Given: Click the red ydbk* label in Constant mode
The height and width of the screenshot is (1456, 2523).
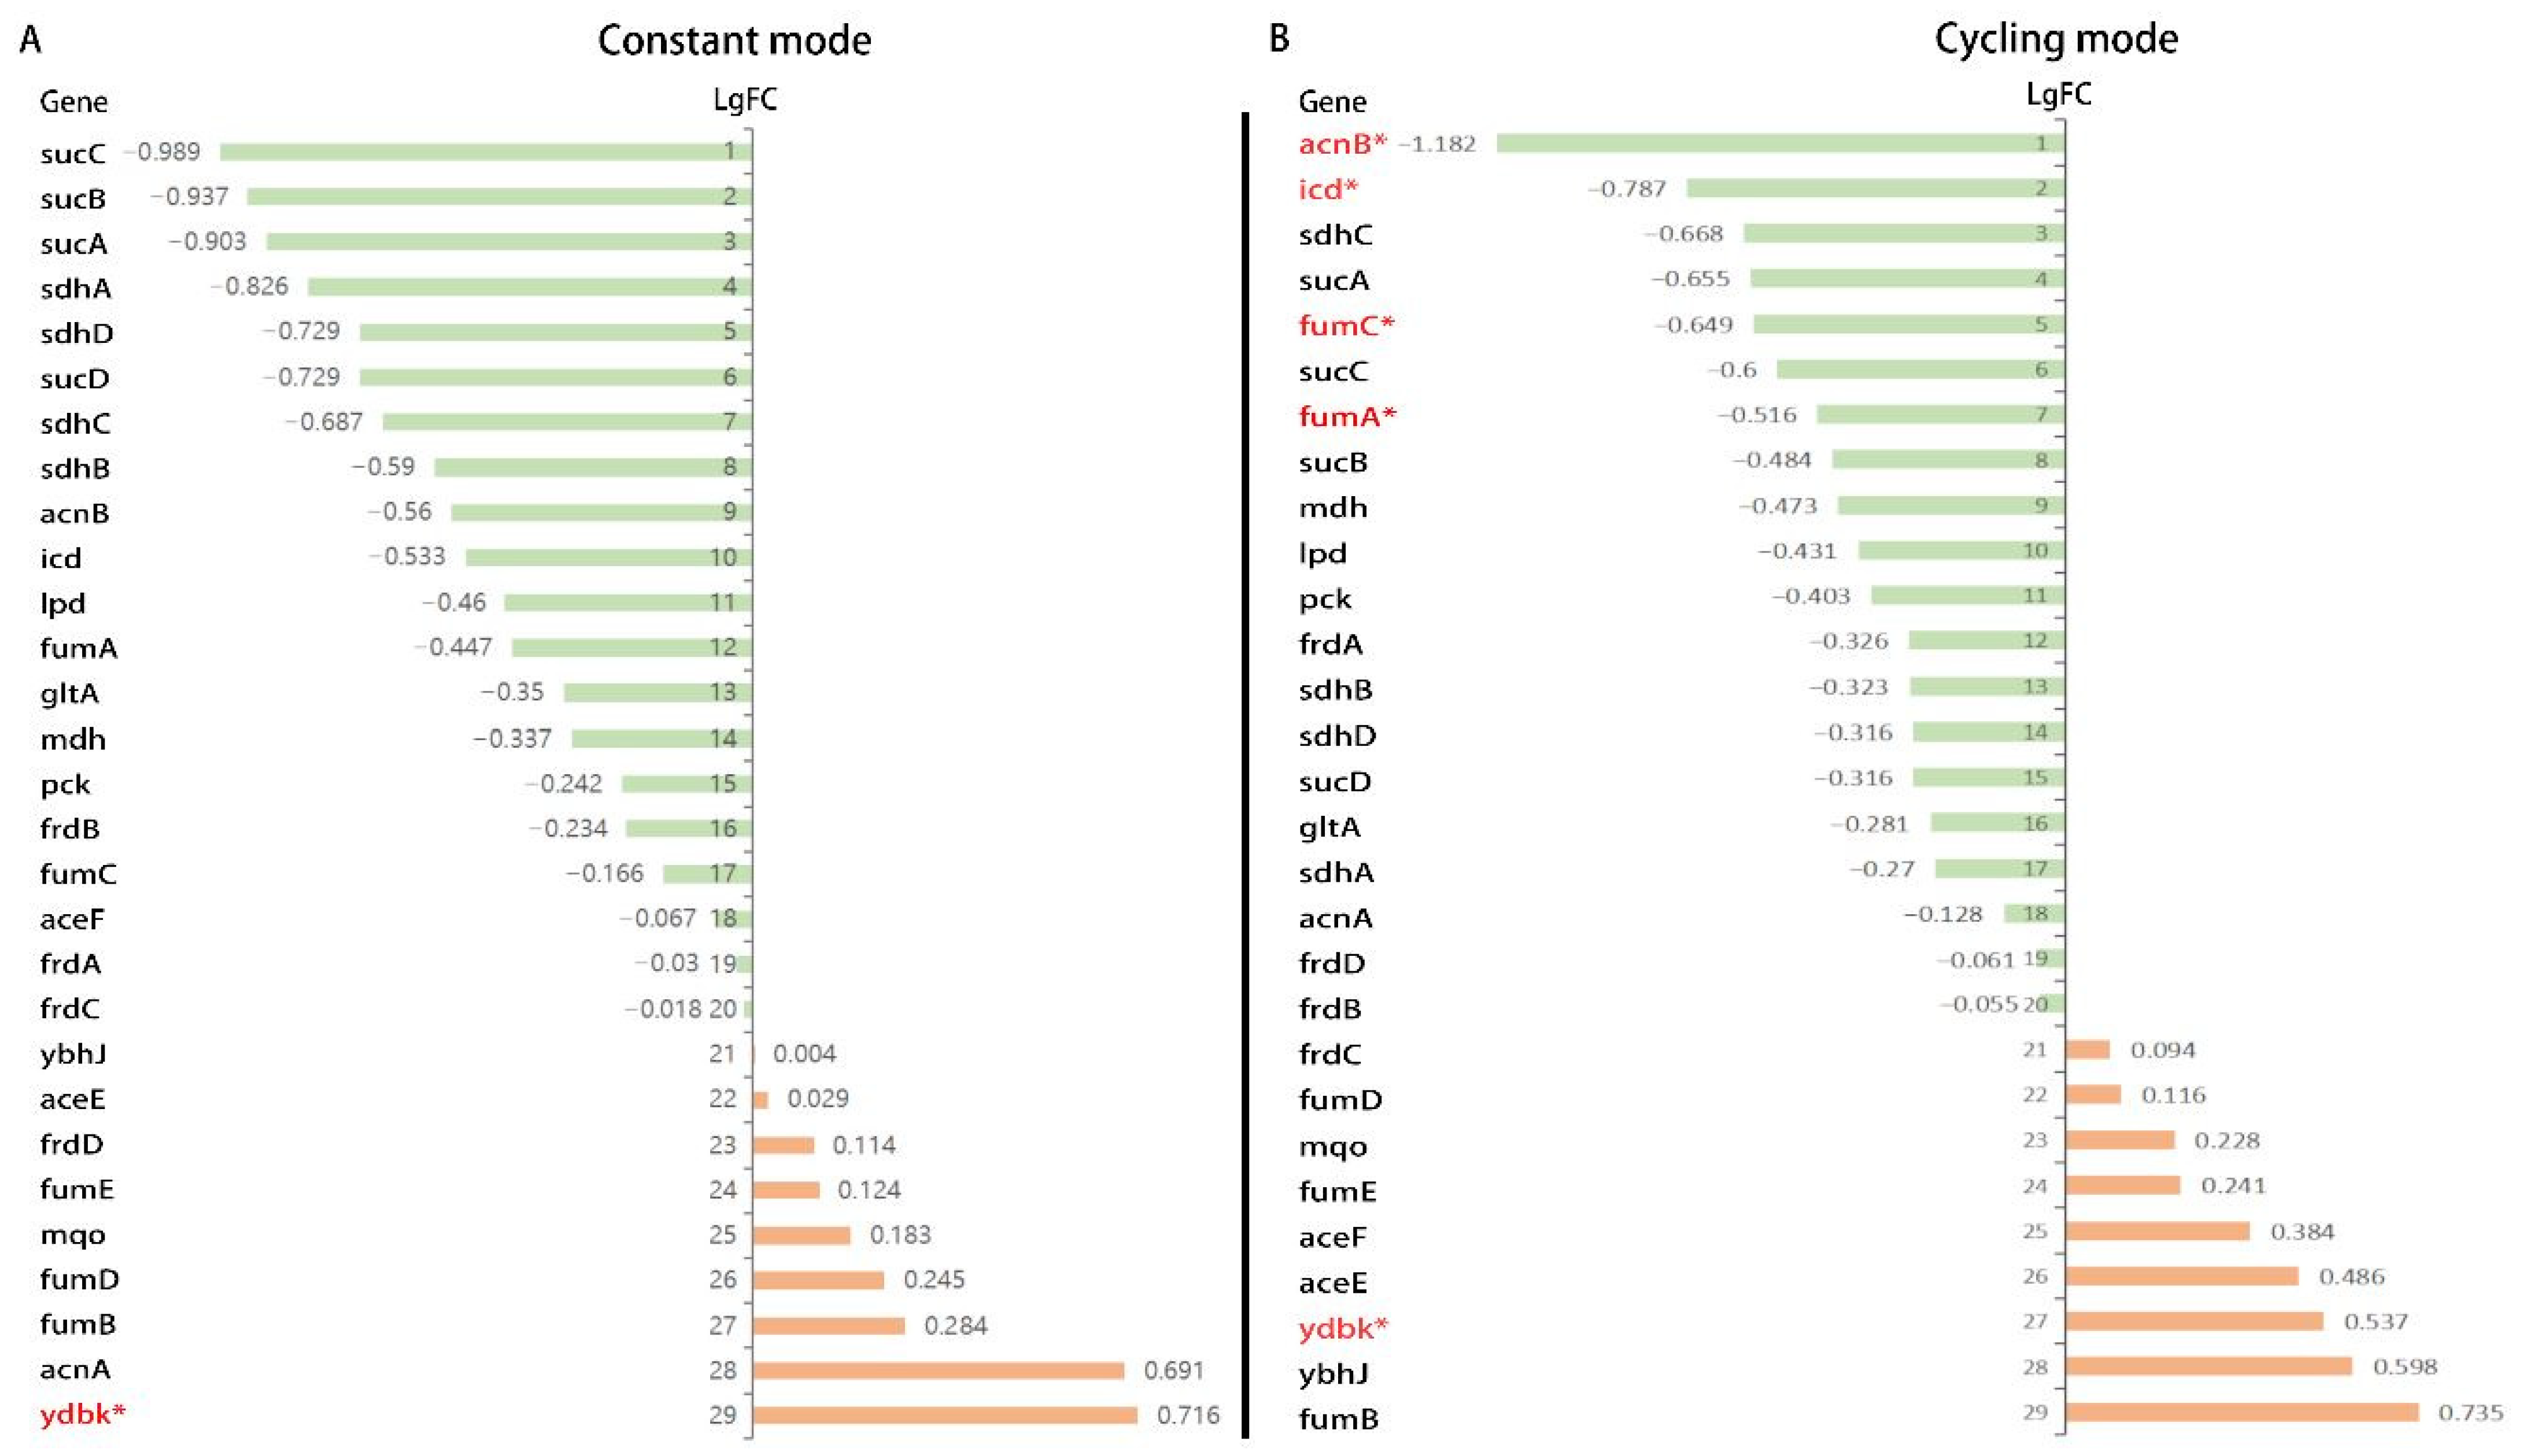Looking at the screenshot, I should click(x=82, y=1414).
